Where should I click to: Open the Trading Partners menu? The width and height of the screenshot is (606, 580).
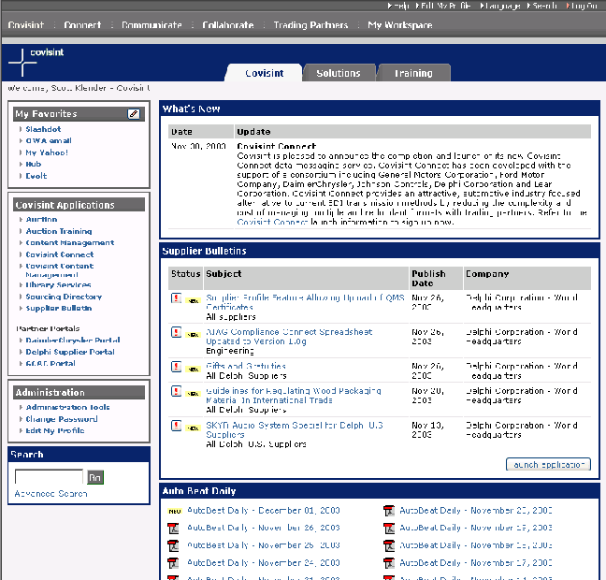pyautogui.click(x=310, y=25)
